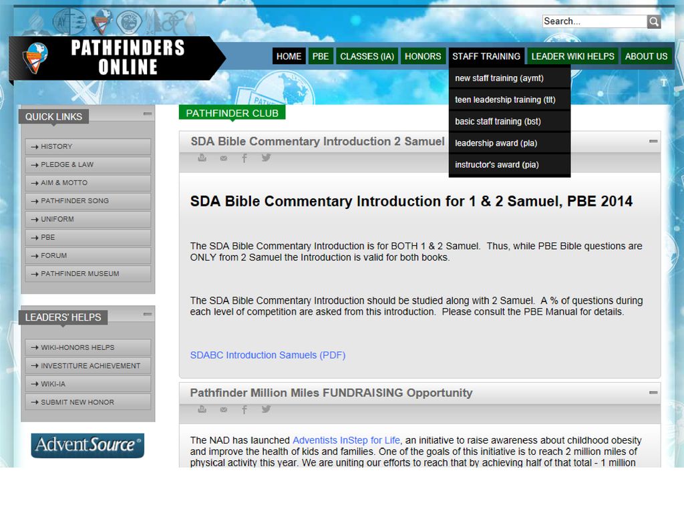Print the Million Miles fundraising article

click(202, 409)
